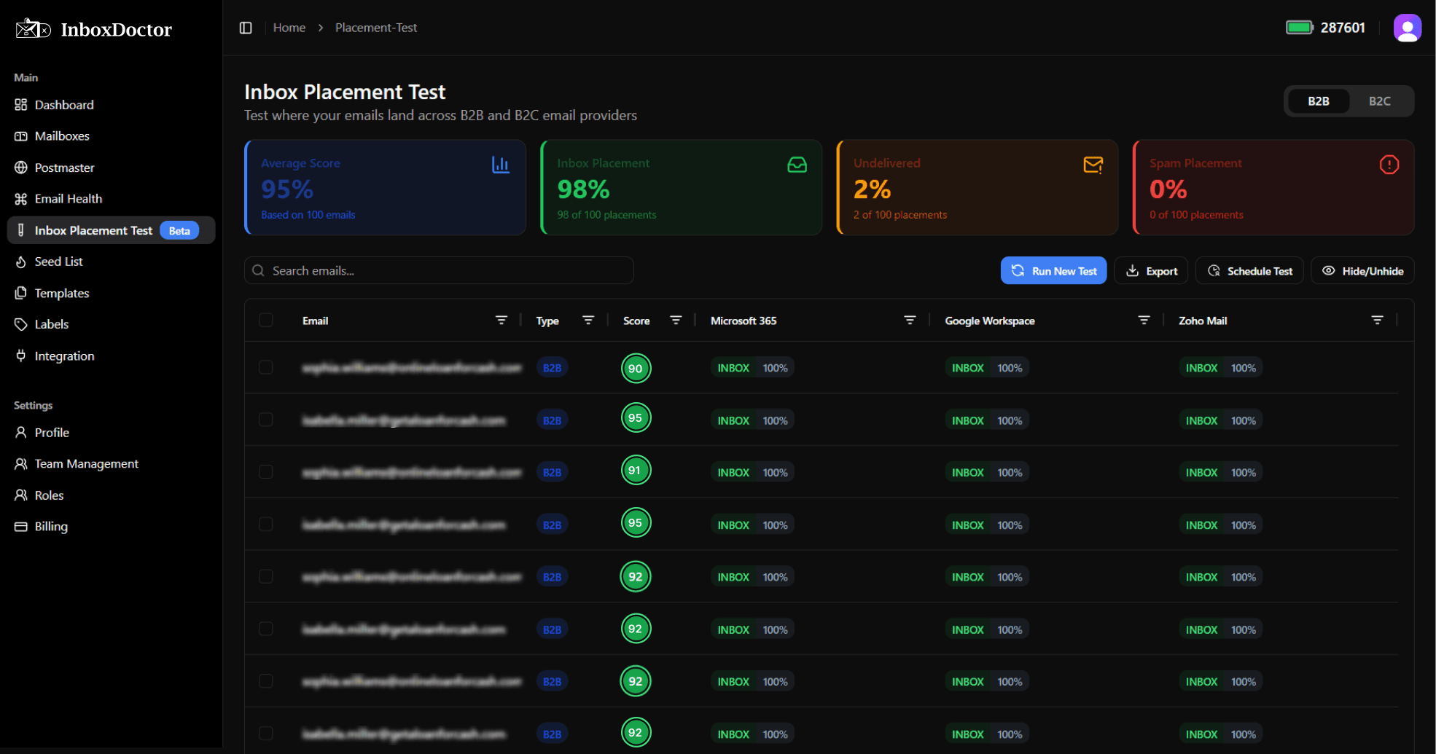Image resolution: width=1436 pixels, height=754 pixels.
Task: Toggle the sidebar panel icon
Action: (246, 28)
